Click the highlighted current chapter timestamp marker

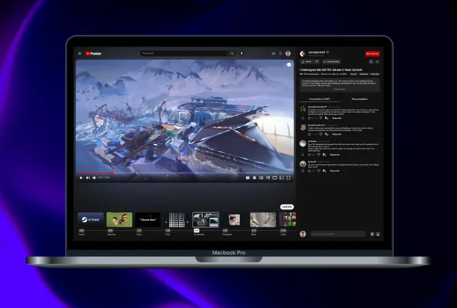[196, 231]
